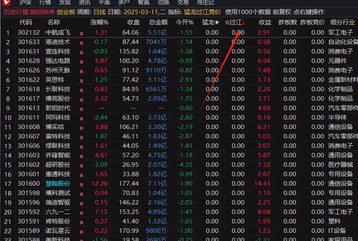This screenshot has height=241, width=358.
Task: Open the 资讯 menu
Action: coord(84,2)
